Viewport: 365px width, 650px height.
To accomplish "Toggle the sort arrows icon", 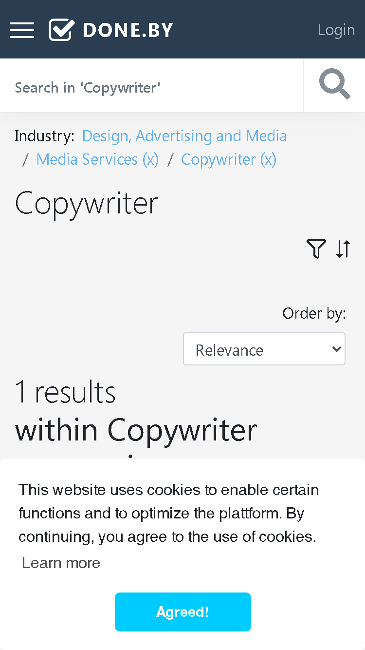I will [x=343, y=249].
